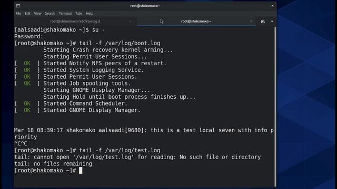Viewport: 337px width, 189px height.
Task: Click 'Started Permit User Sessions.' line
Action: [x=90, y=77]
